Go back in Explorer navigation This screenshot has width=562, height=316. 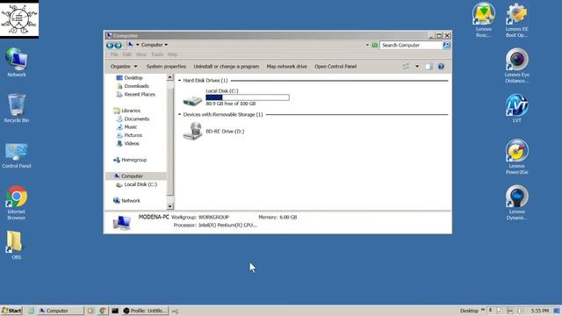point(110,45)
